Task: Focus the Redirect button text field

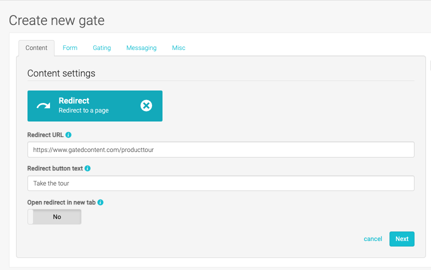Action: [x=220, y=183]
